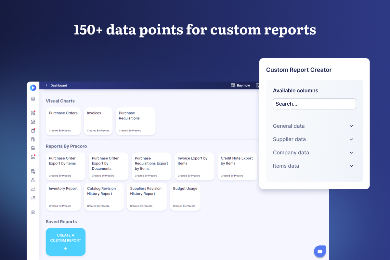Open the checkmark clipboard icon with red badge
The height and width of the screenshot is (260, 390).
33,131
